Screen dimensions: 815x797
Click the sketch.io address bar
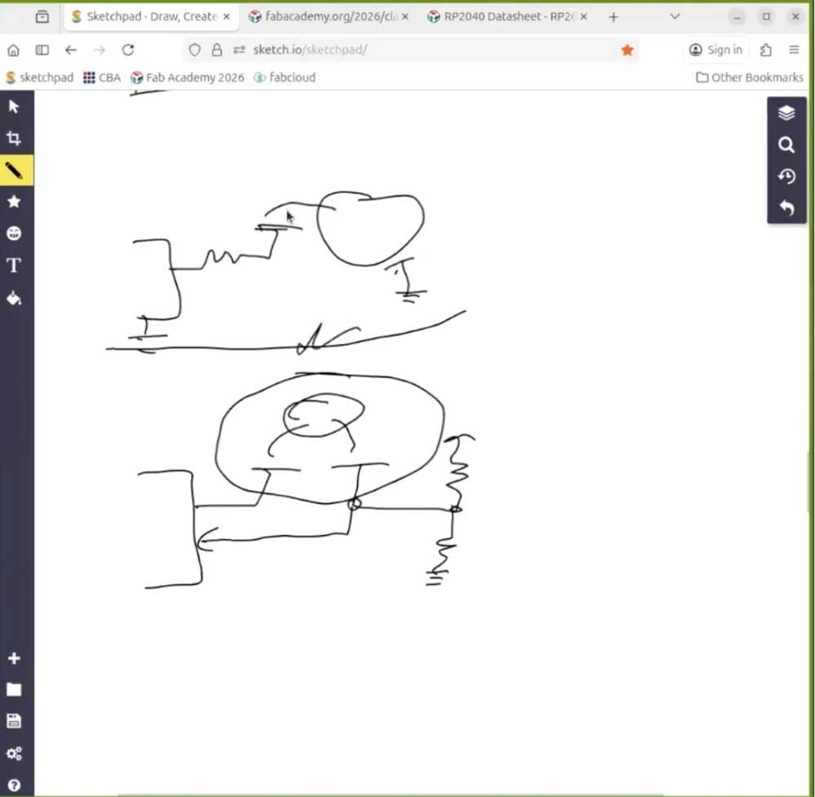point(411,50)
